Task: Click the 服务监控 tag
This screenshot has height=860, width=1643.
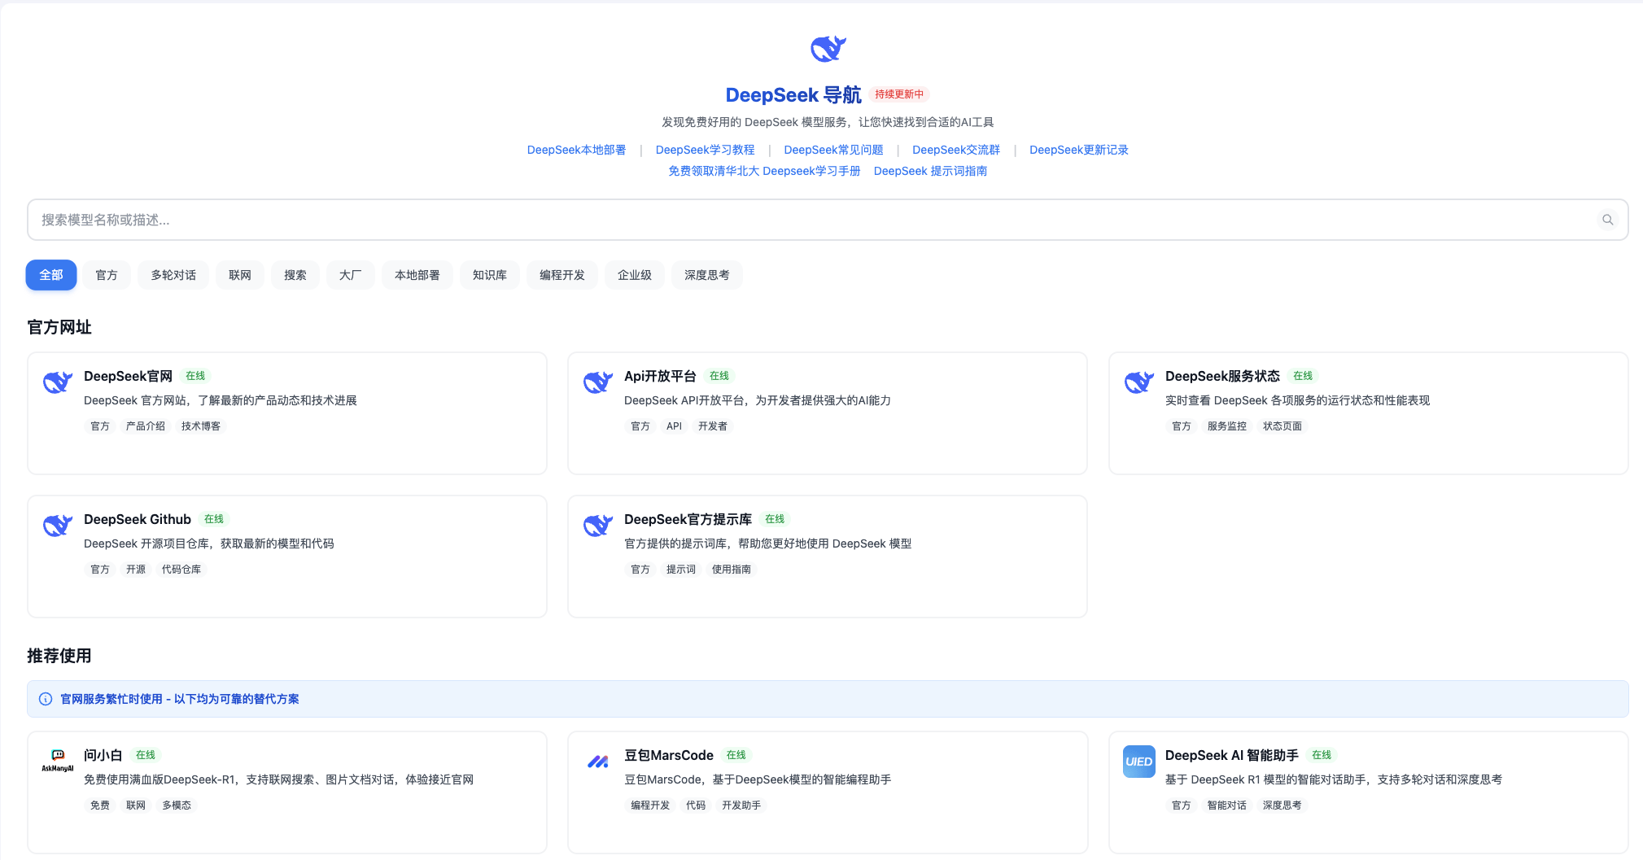Action: tap(1227, 426)
